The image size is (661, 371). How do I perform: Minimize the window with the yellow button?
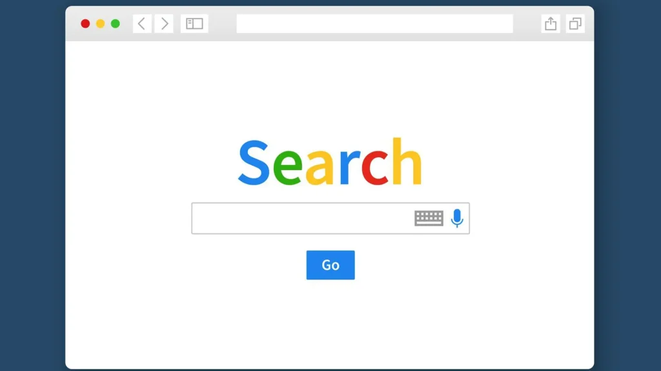tap(100, 24)
